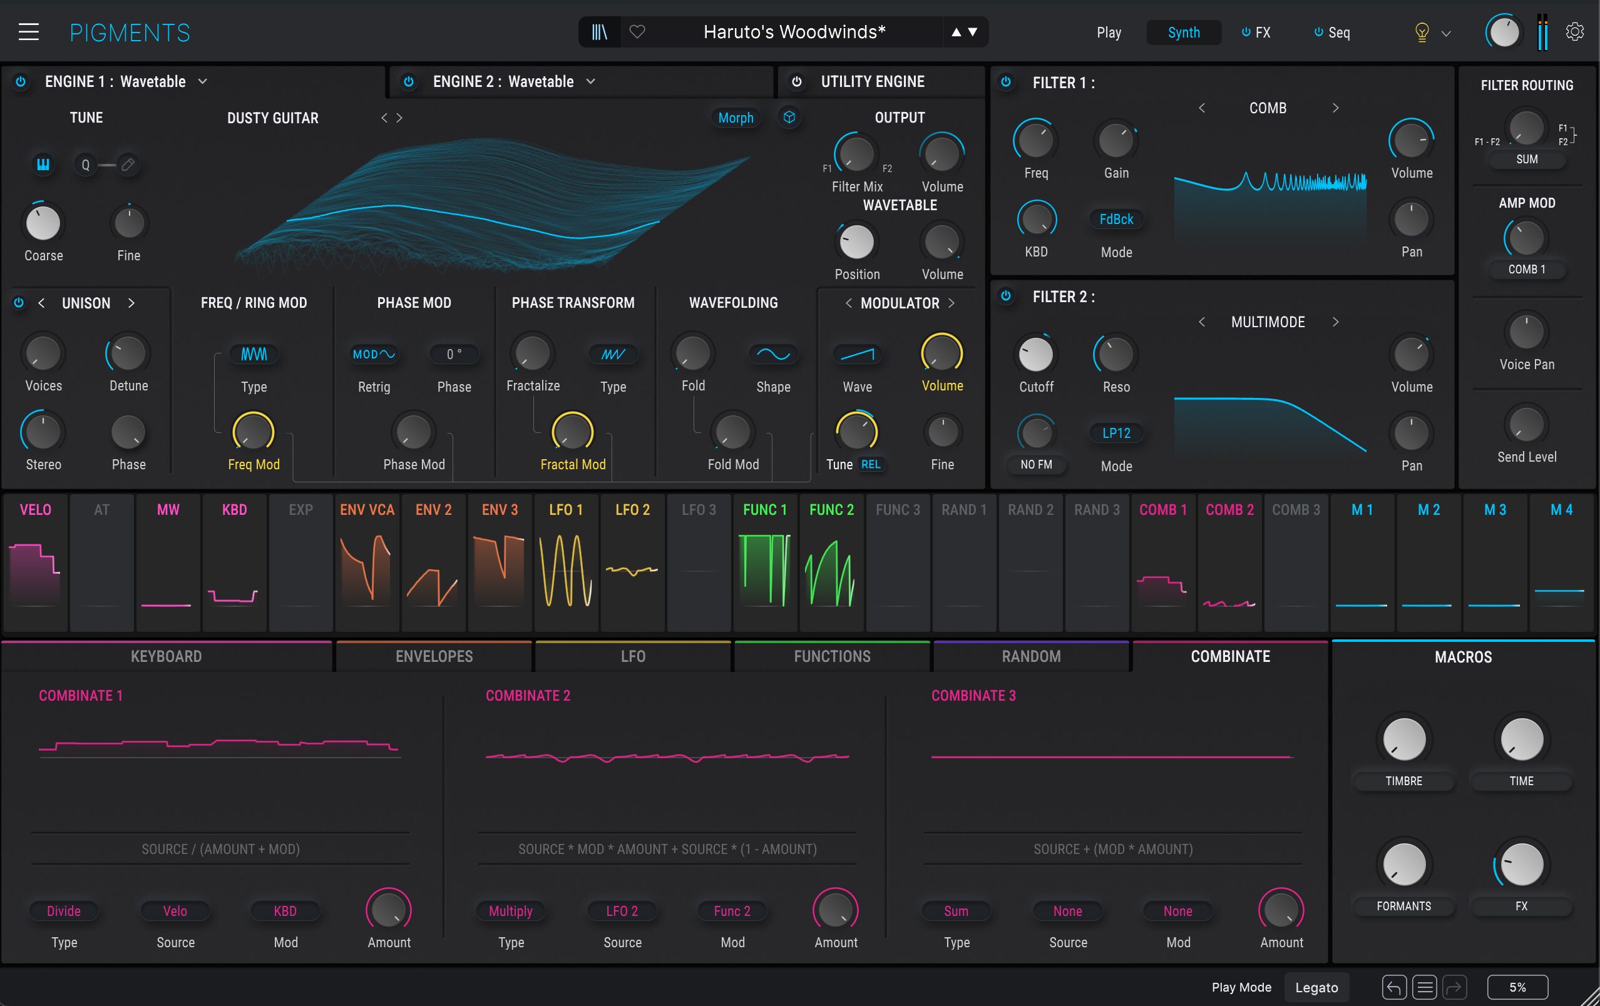
Task: Open the KEYBOARD modulation tab
Action: [166, 656]
